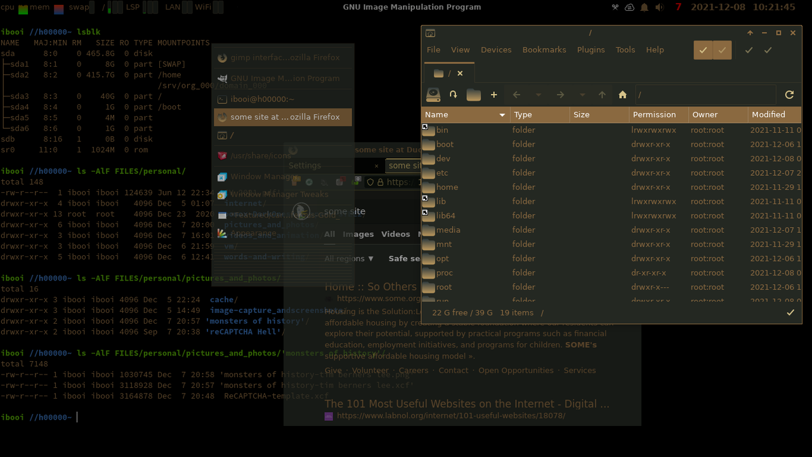This screenshot has width=812, height=457.
Task: Click the scissors icon in top panel
Action: (615, 8)
